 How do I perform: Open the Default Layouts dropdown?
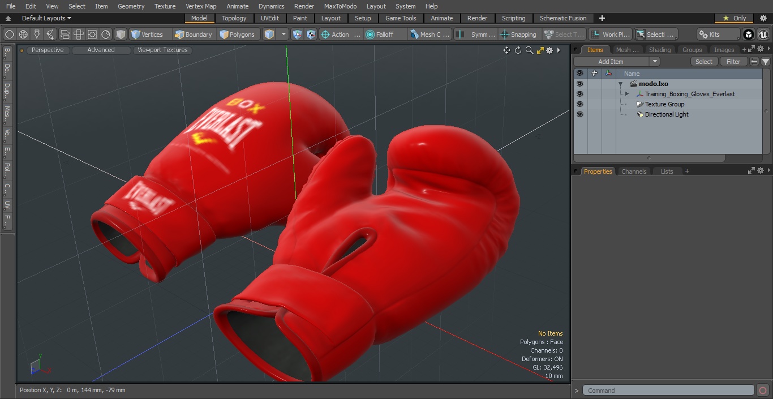(46, 18)
